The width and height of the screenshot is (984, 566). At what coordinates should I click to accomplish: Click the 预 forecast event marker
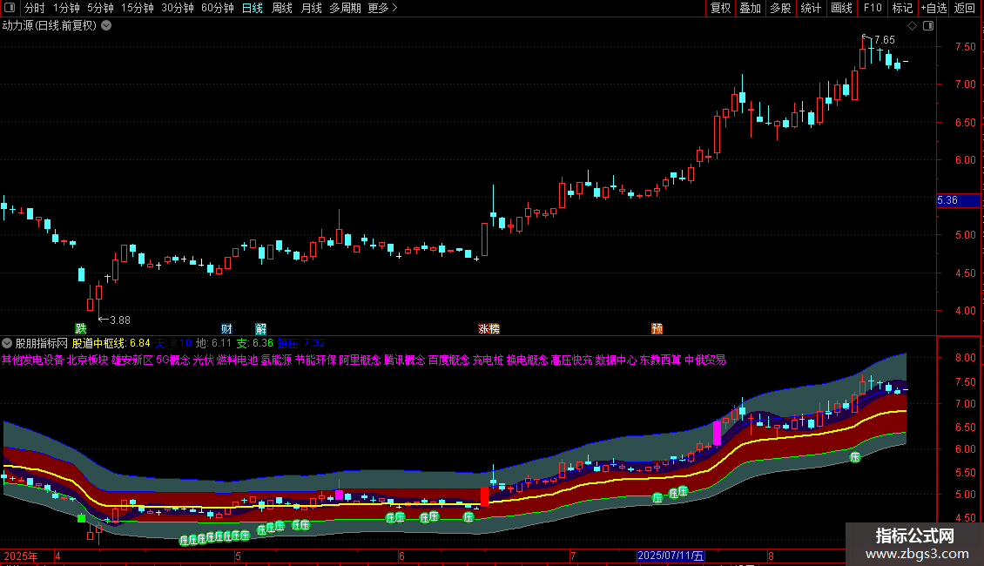point(657,329)
